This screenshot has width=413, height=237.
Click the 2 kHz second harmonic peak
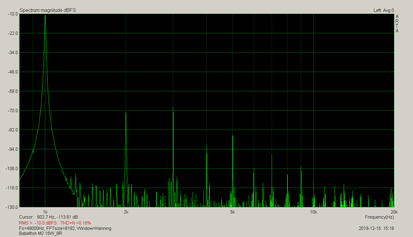tap(126, 112)
